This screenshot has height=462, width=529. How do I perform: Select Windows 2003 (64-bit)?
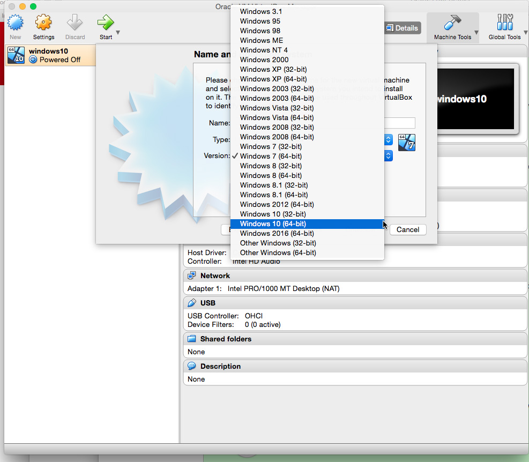307,98
